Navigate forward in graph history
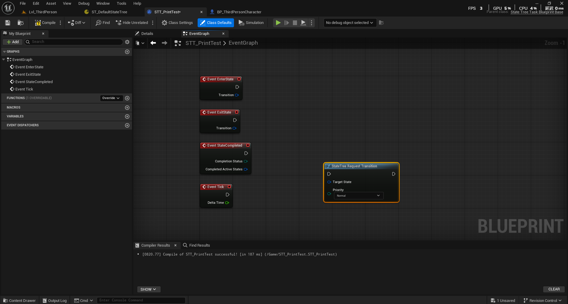Viewport: 568px width, 304px height. click(x=164, y=43)
